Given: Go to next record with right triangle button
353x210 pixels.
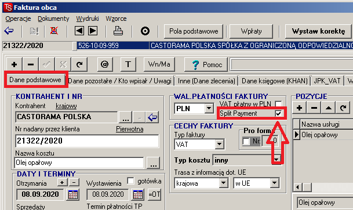Looking at the screenshot, I should [x=93, y=31].
